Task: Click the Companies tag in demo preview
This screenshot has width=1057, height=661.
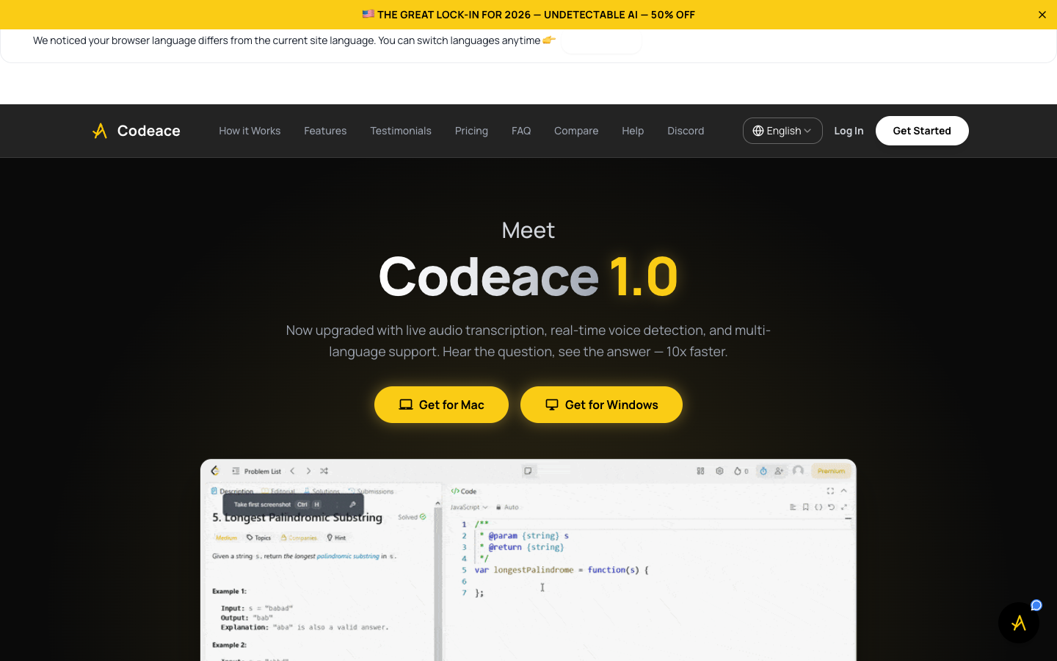Action: click(299, 538)
